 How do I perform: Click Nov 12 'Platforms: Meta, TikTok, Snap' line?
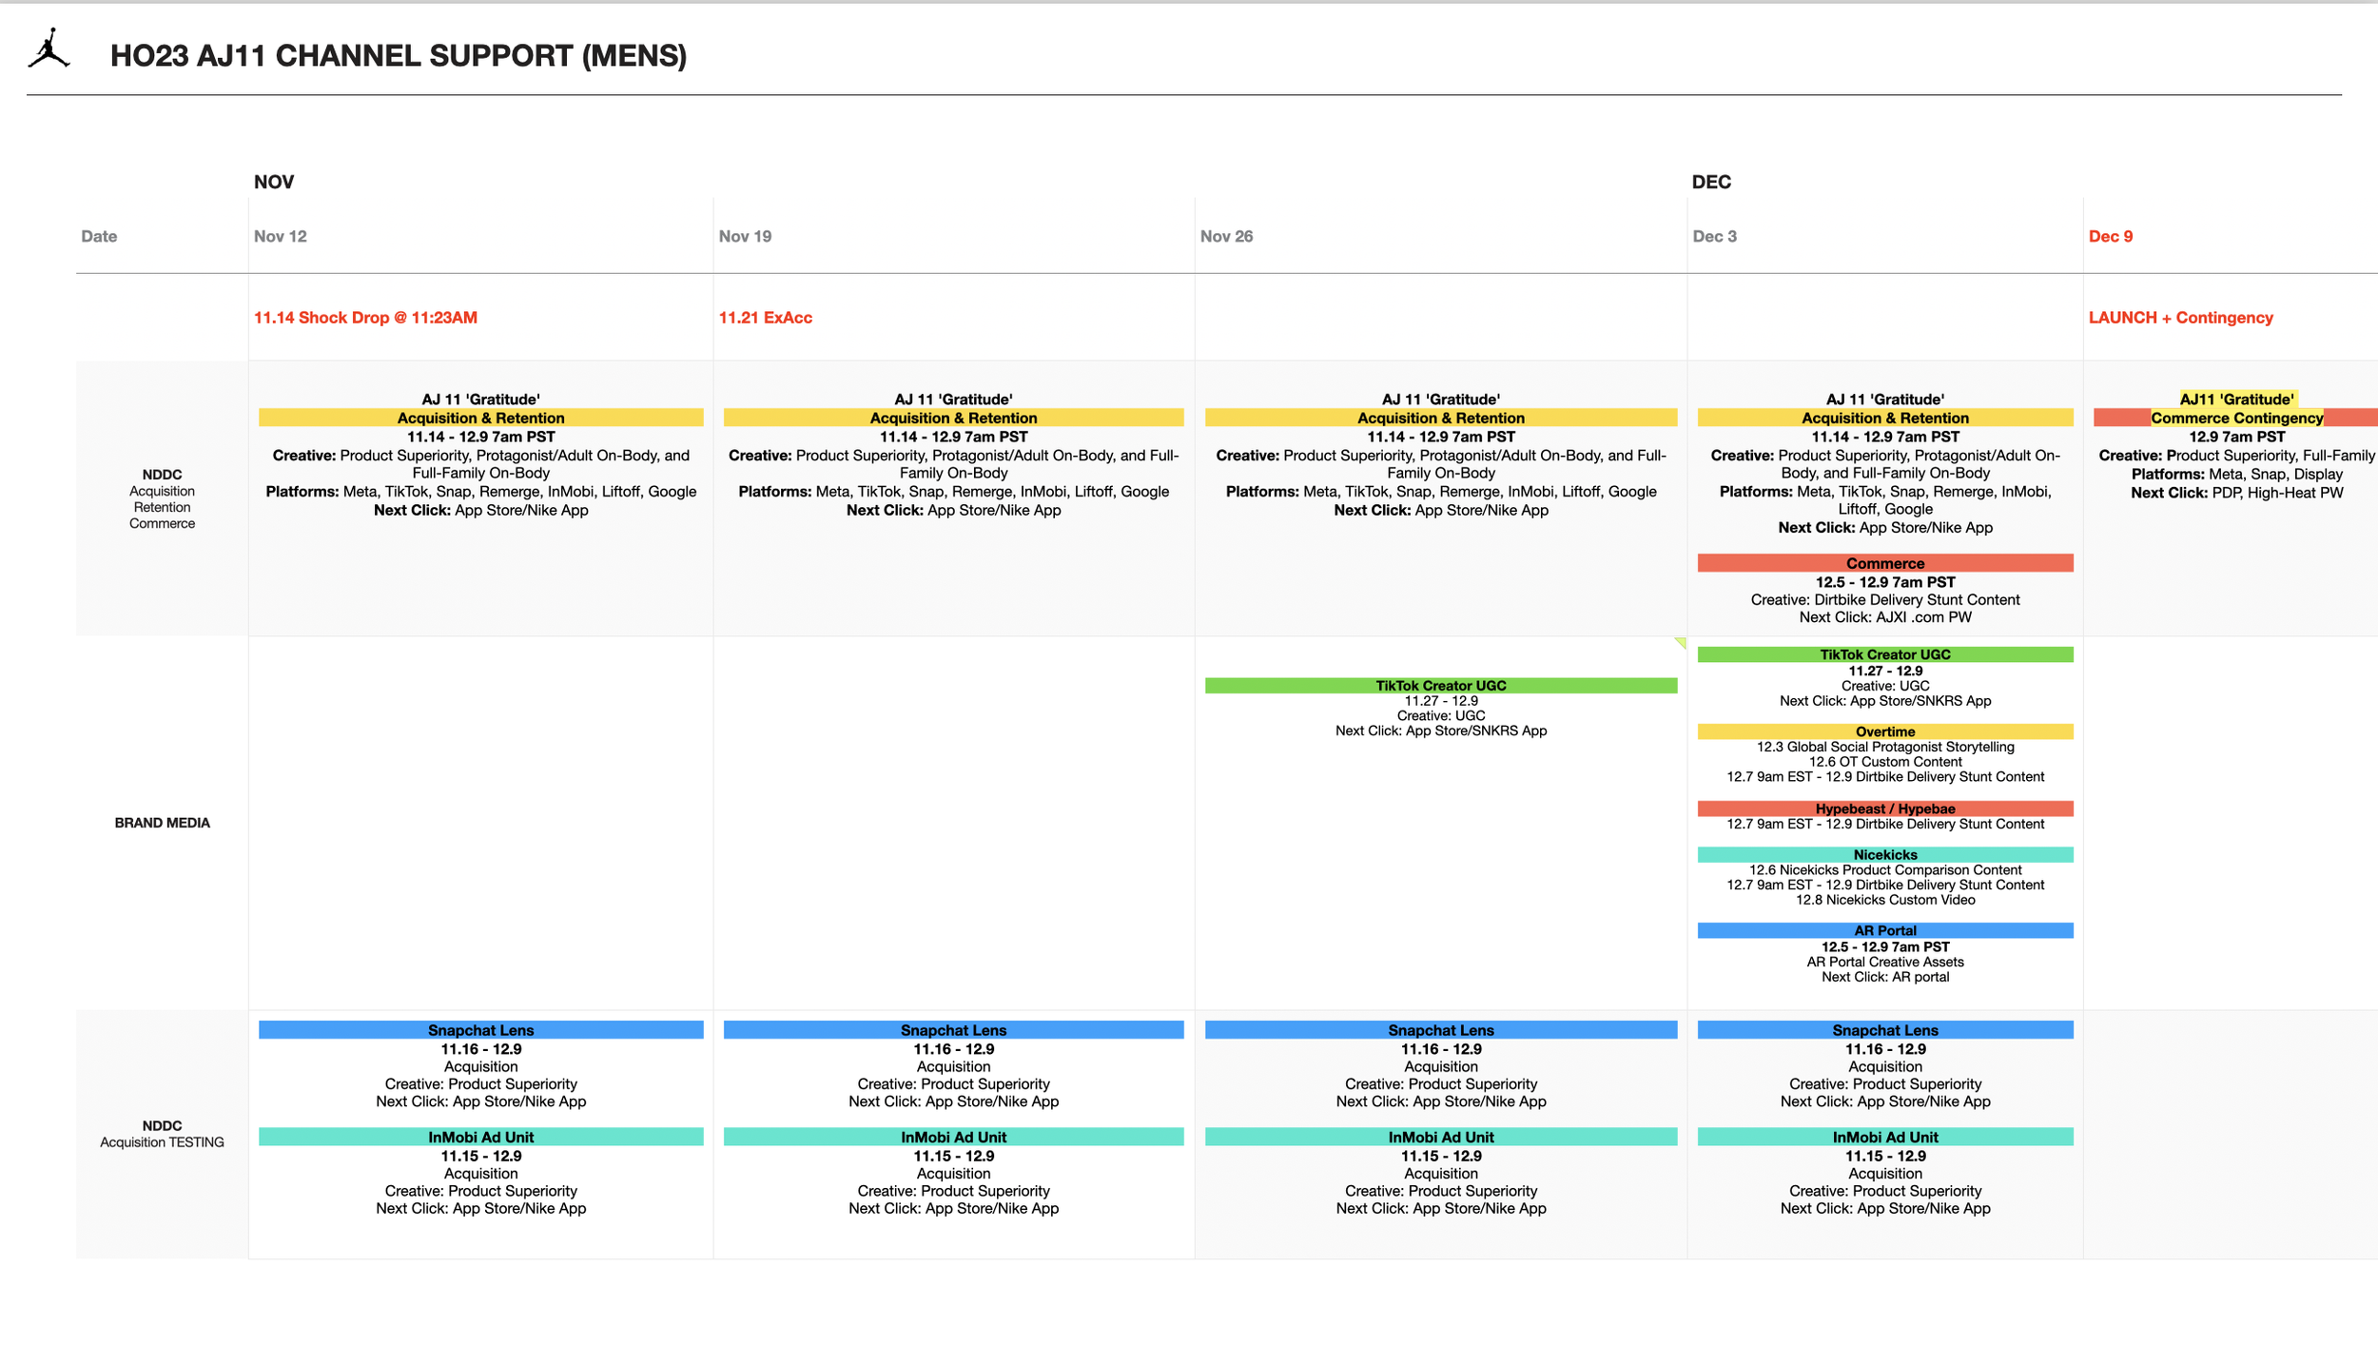pyautogui.click(x=481, y=492)
